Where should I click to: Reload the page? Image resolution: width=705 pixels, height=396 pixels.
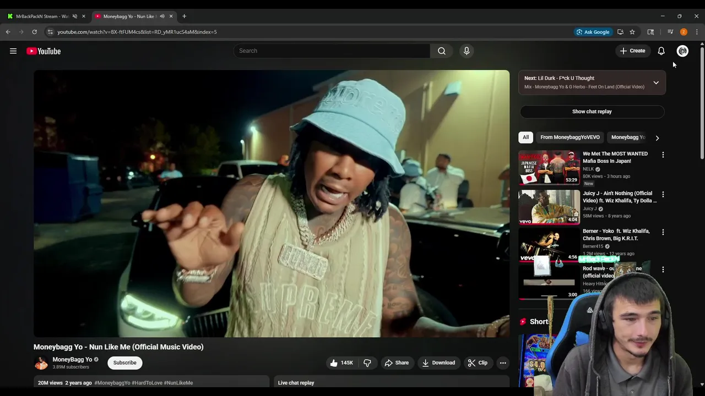[34, 32]
